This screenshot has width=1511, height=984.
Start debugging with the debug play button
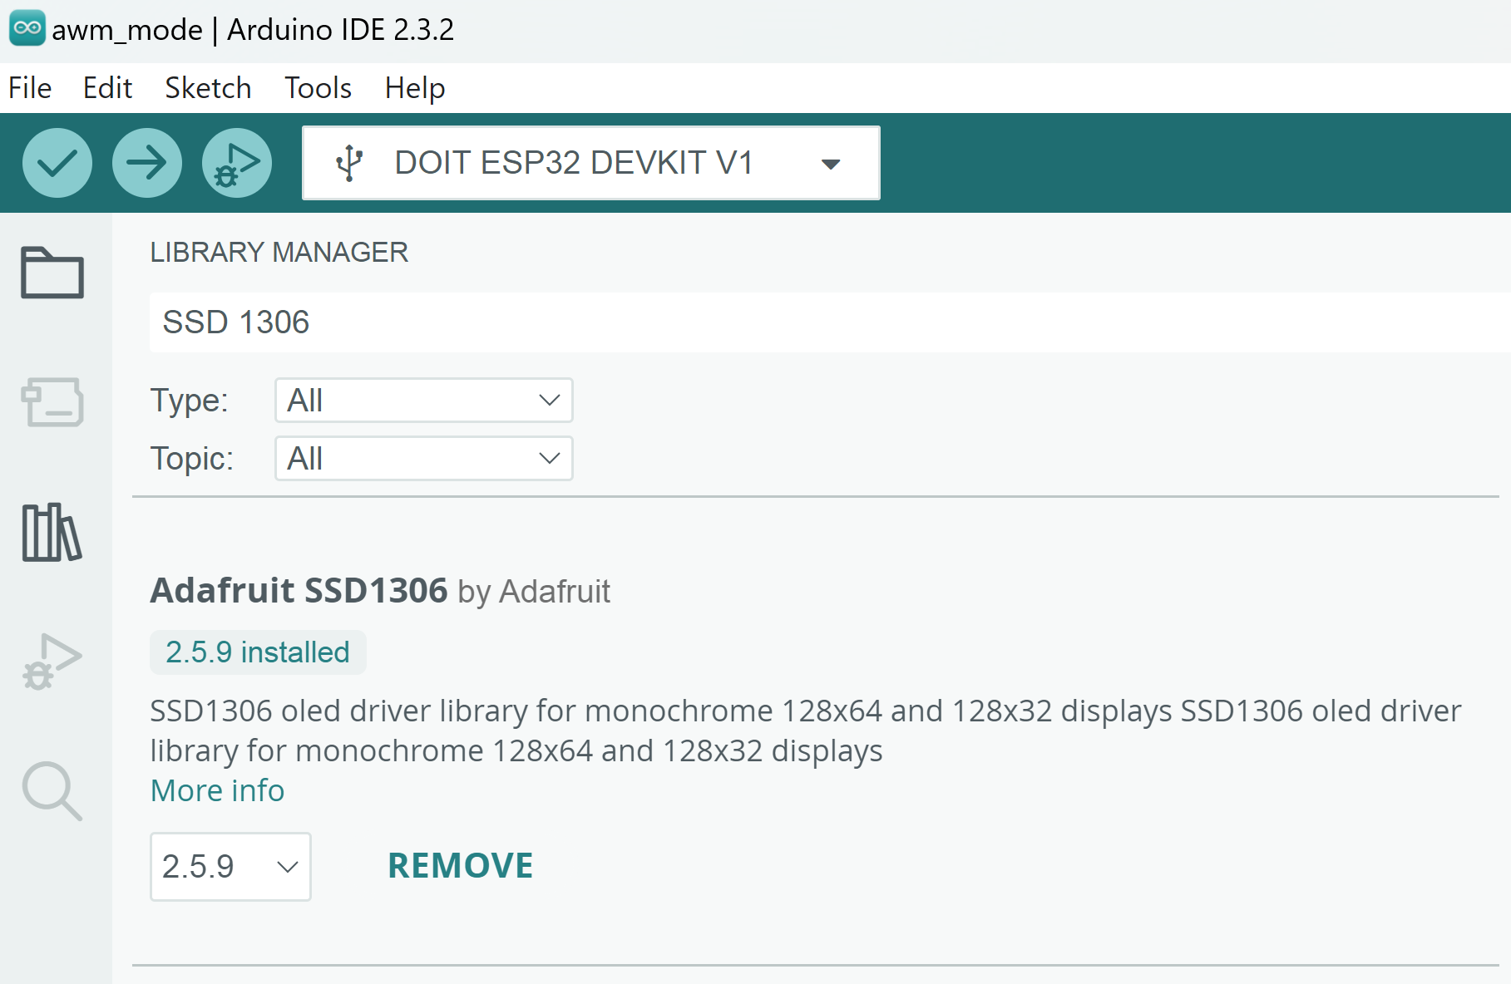point(237,163)
